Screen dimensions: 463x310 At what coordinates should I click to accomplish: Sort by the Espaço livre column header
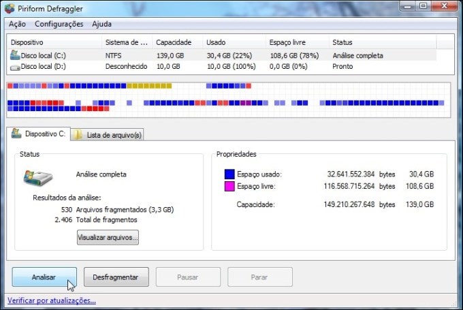[298, 42]
